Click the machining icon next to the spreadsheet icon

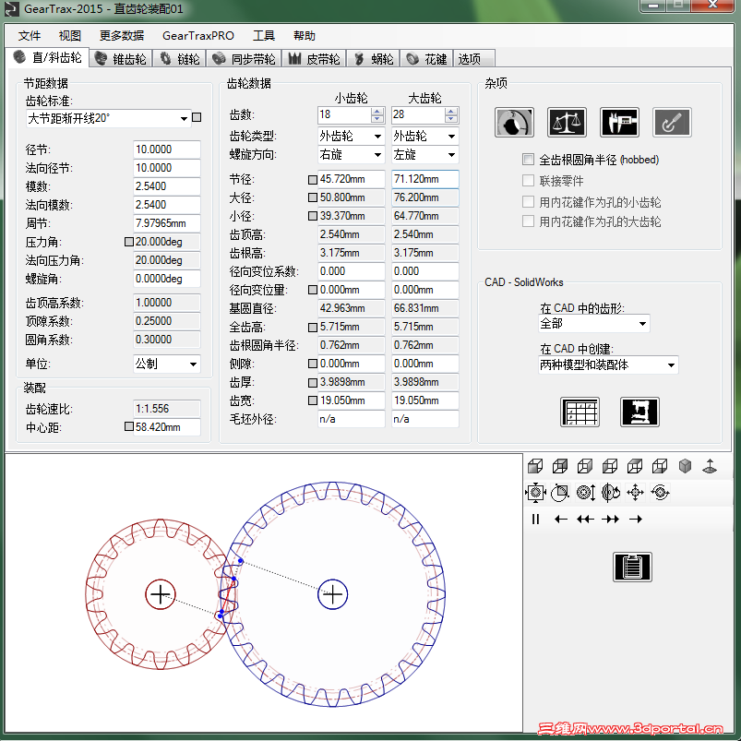coord(639,412)
